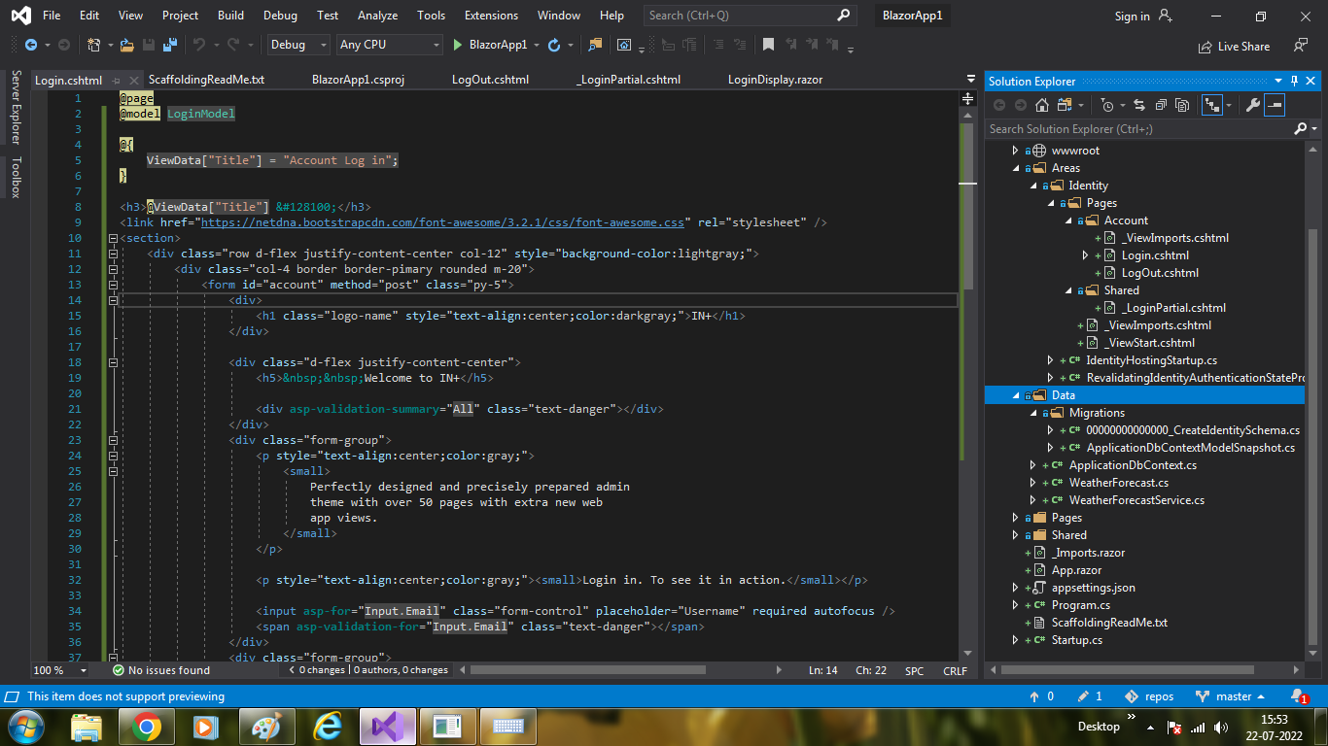Open the New Project toolbar icon
Viewport: 1328px width, 746px height.
(94, 45)
